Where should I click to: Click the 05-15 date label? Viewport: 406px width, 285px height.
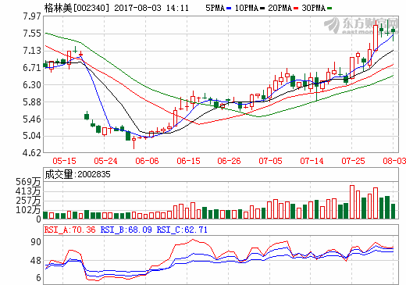coord(64,161)
